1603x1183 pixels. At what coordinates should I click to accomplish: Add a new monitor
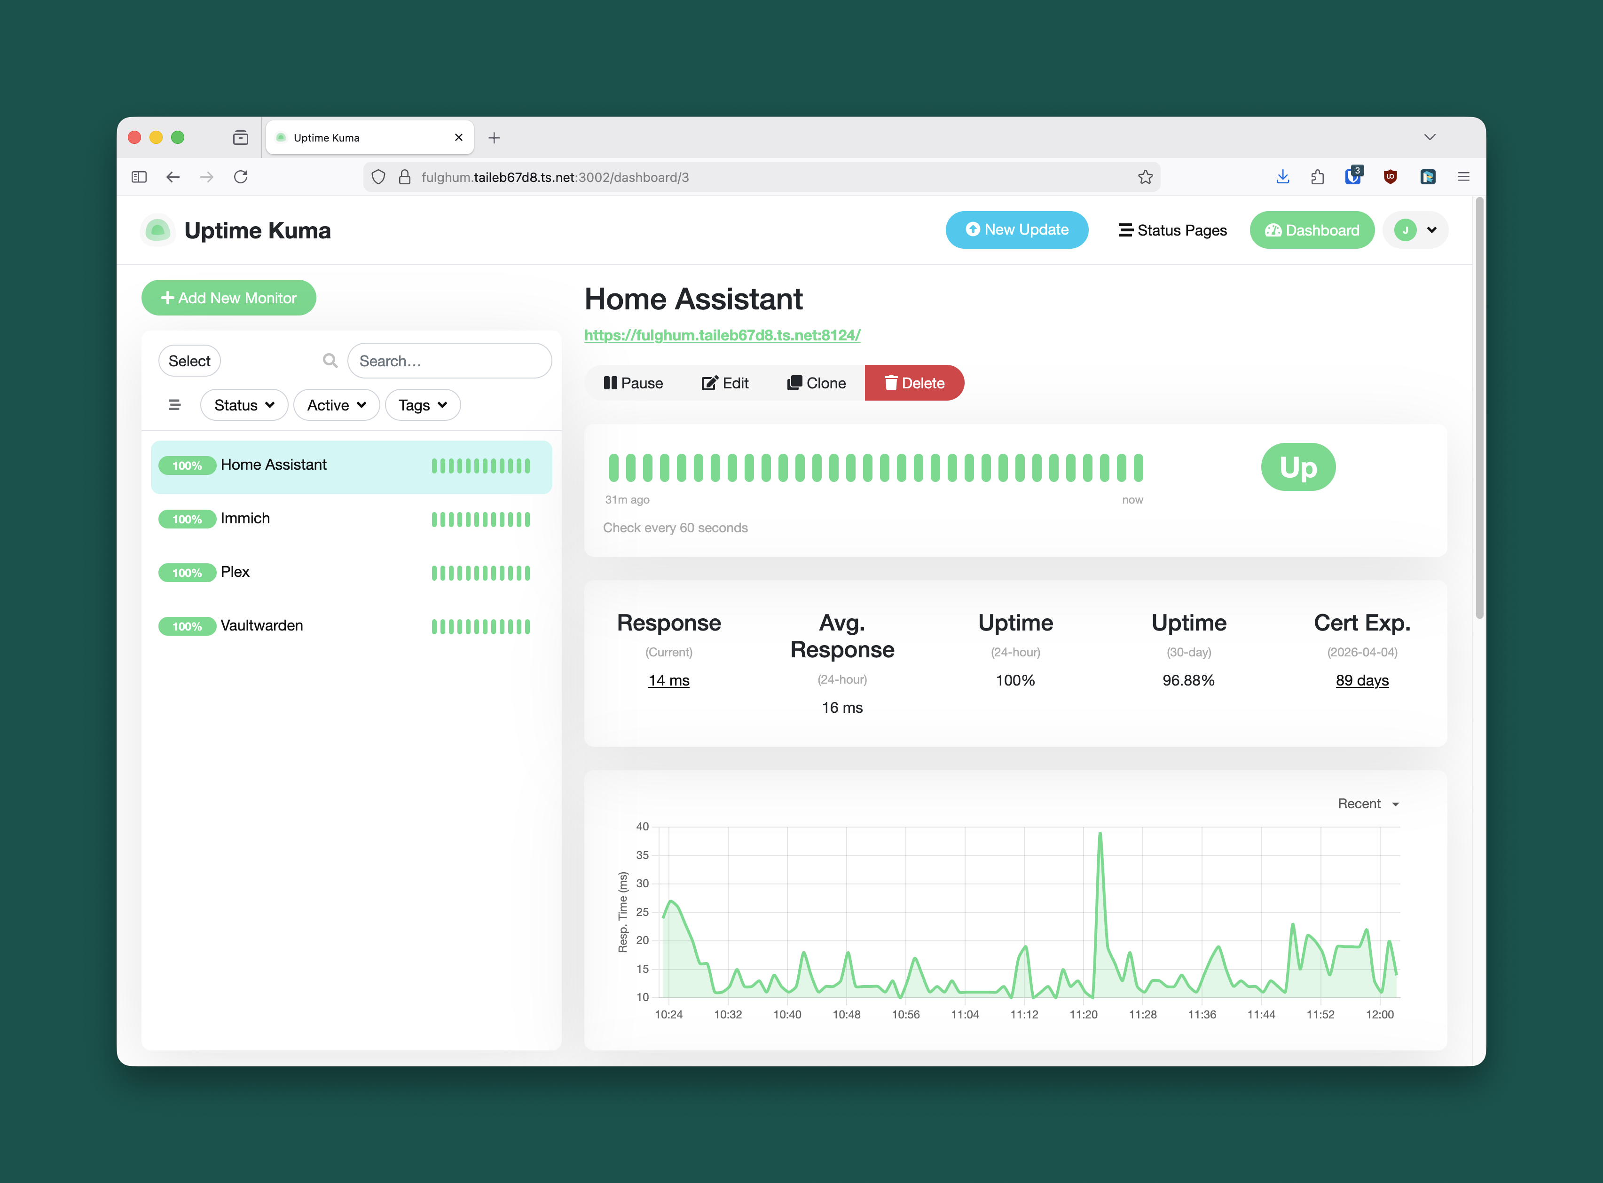pos(228,297)
